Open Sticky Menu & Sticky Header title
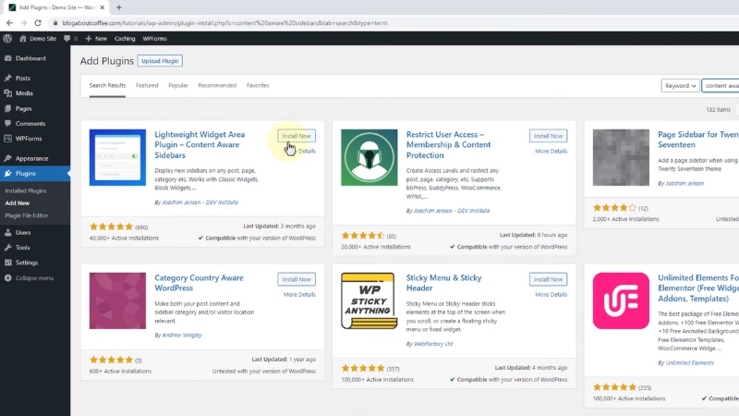739x416 pixels. pyautogui.click(x=444, y=283)
